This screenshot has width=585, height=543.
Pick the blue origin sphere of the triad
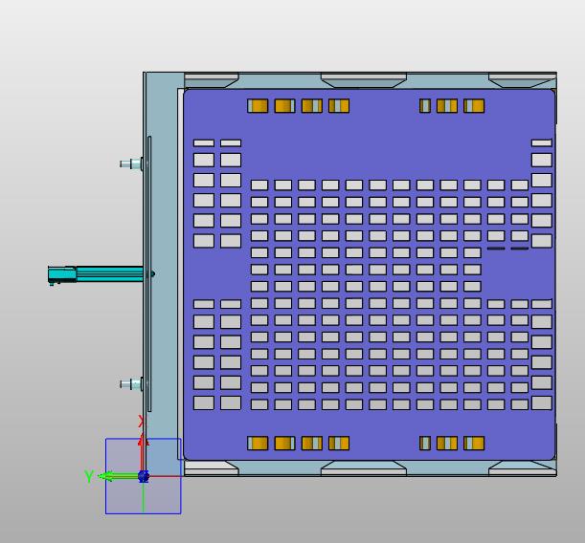(x=144, y=476)
